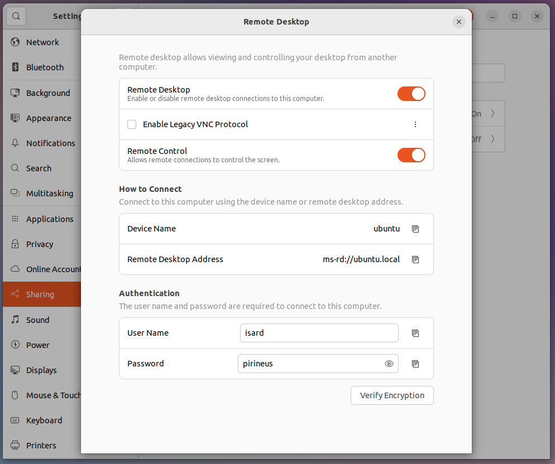Disable the Remote Control switch
The height and width of the screenshot is (464, 555).
click(x=411, y=155)
